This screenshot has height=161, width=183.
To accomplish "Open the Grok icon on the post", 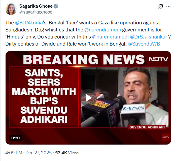I will tap(160, 6).
